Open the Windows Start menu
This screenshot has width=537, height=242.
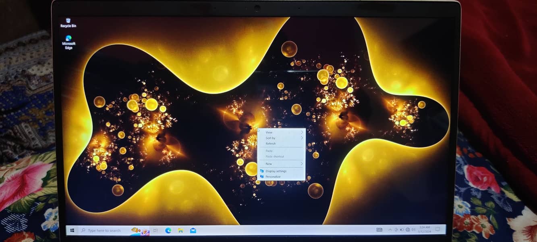[x=72, y=230]
